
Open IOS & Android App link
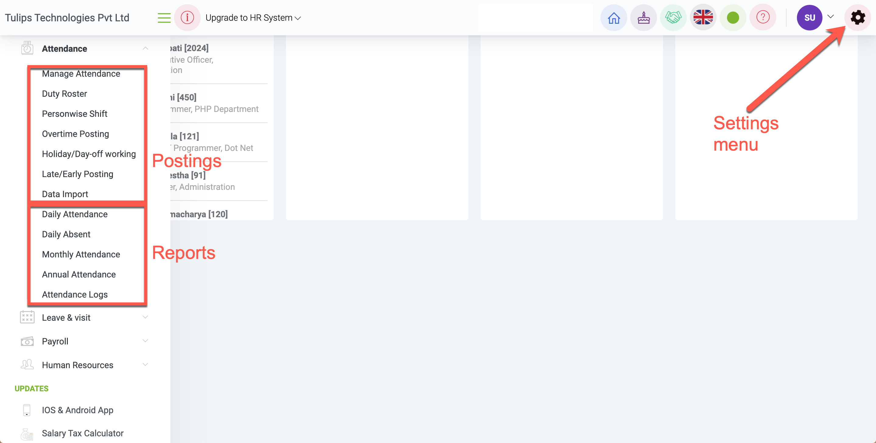tap(78, 410)
